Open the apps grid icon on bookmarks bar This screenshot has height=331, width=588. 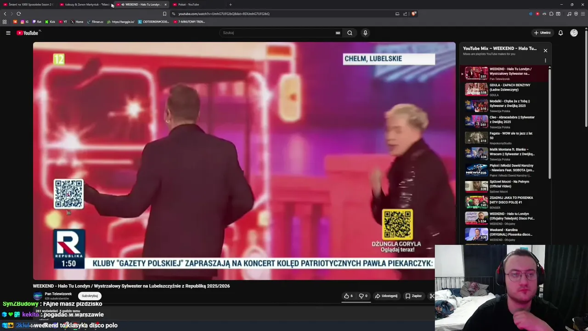[5, 22]
